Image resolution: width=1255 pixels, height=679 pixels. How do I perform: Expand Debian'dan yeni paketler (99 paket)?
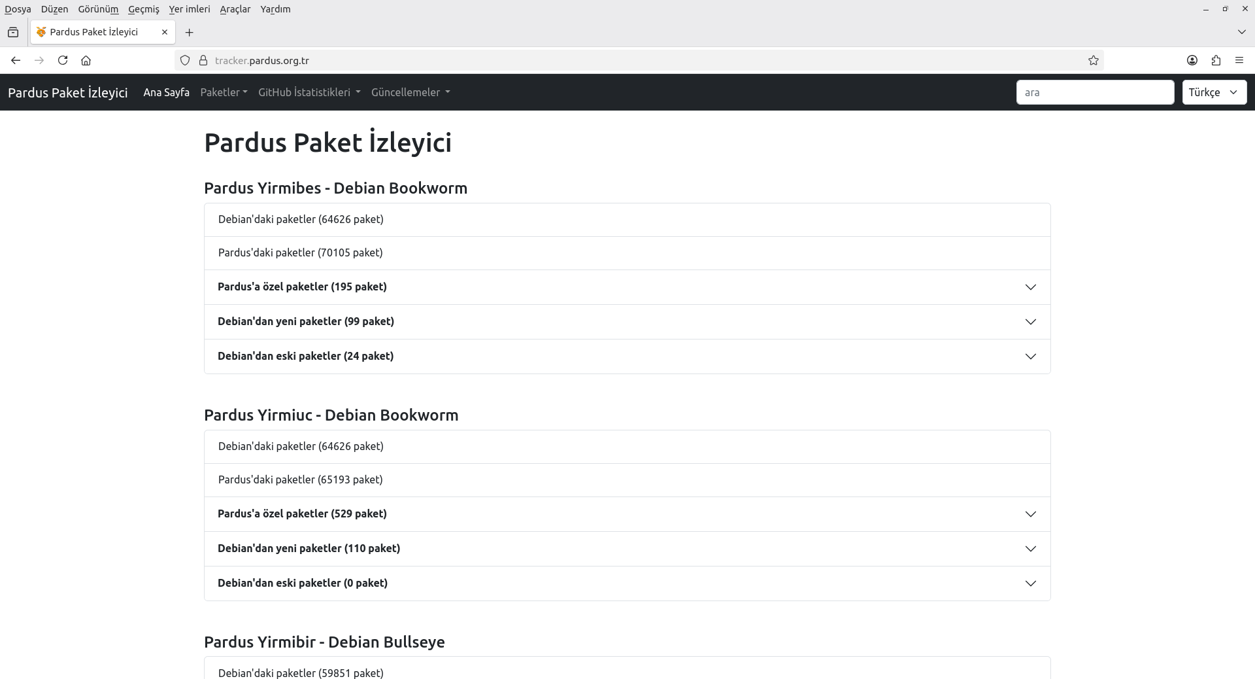(627, 322)
